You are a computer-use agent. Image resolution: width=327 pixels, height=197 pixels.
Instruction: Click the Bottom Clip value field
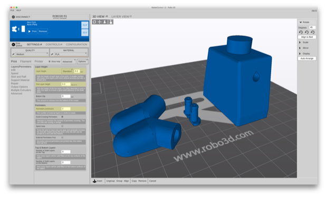tap(66, 96)
